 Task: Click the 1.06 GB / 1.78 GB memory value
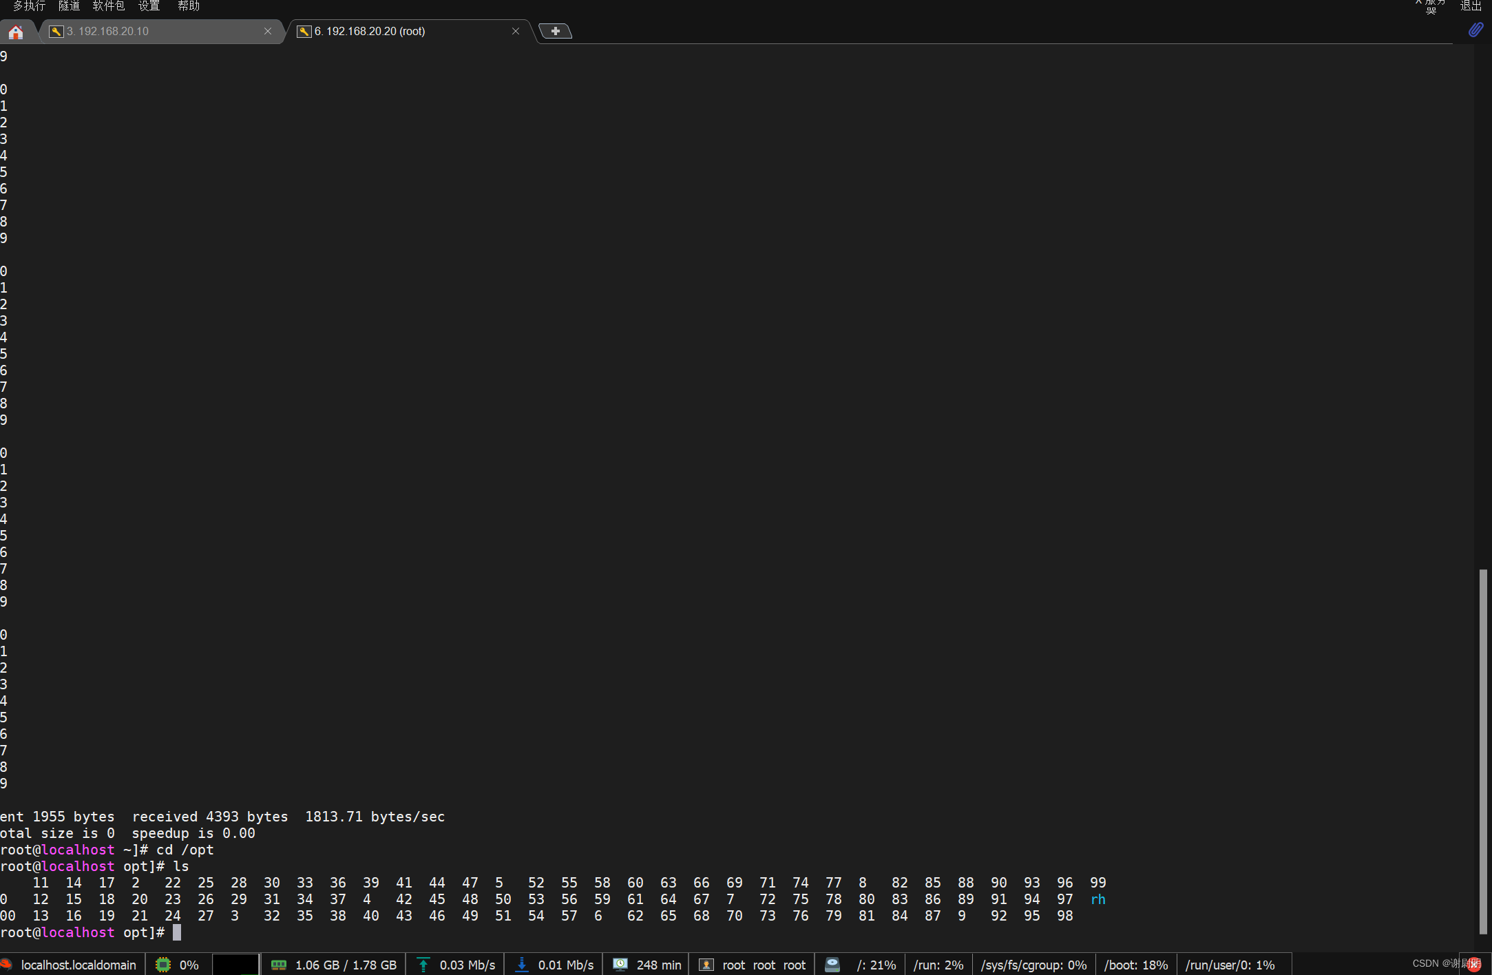point(346,965)
